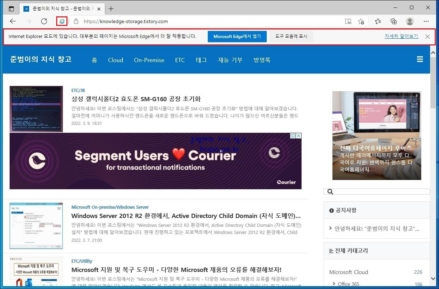The width and height of the screenshot is (439, 289).
Task: Open the hamburger menu on blog header
Action: point(420,59)
